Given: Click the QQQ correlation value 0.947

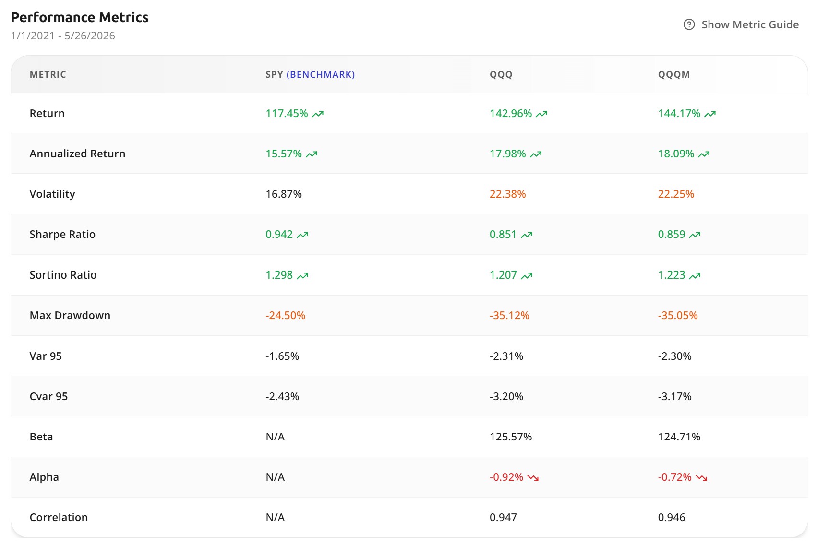Looking at the screenshot, I should (503, 517).
